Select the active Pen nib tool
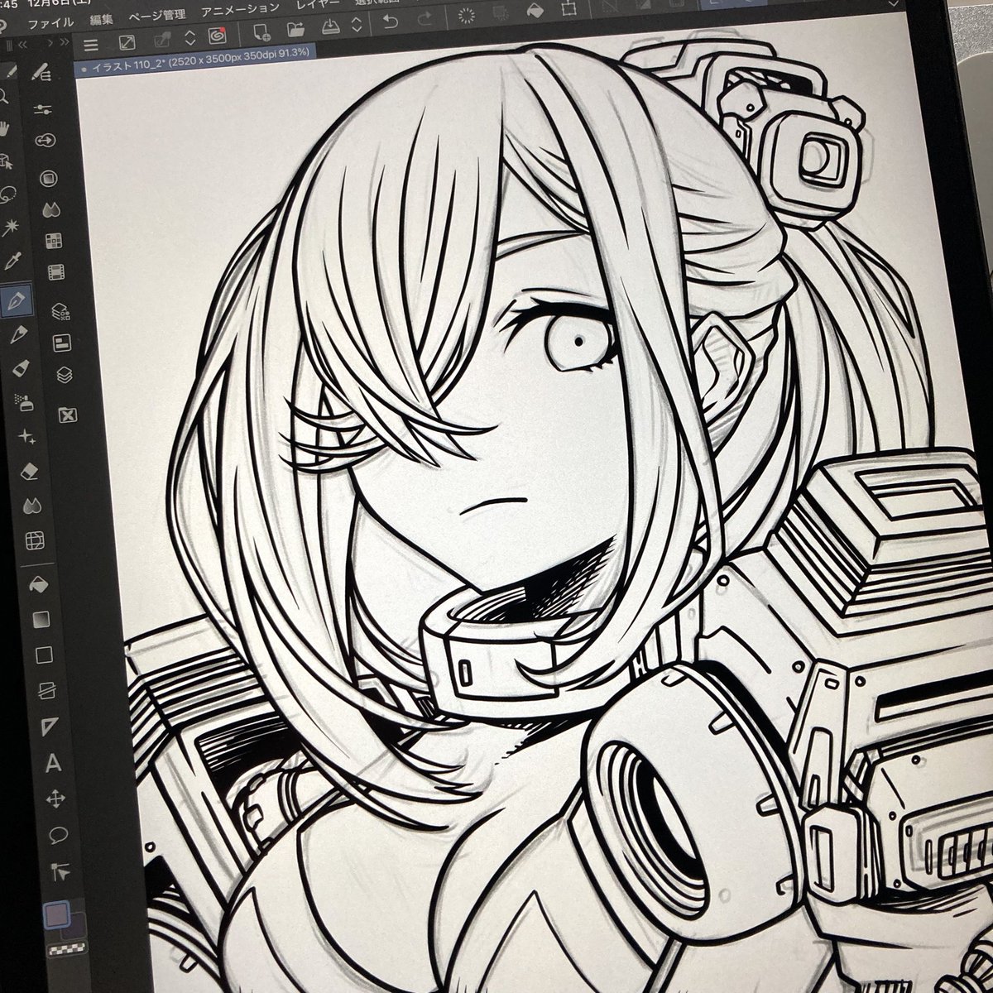Image resolution: width=993 pixels, height=993 pixels. pyautogui.click(x=16, y=300)
